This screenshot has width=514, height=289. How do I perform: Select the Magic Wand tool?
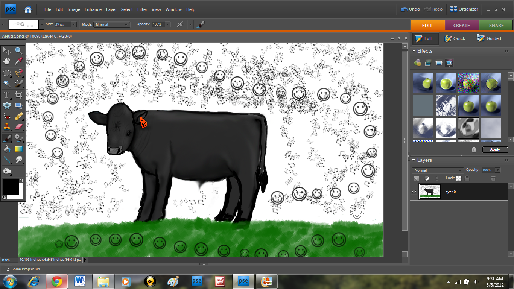coord(7,83)
